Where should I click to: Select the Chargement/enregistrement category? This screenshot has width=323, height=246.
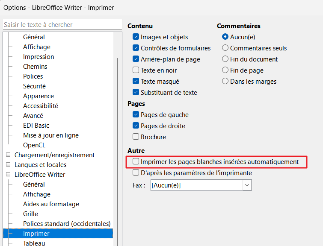(54, 155)
